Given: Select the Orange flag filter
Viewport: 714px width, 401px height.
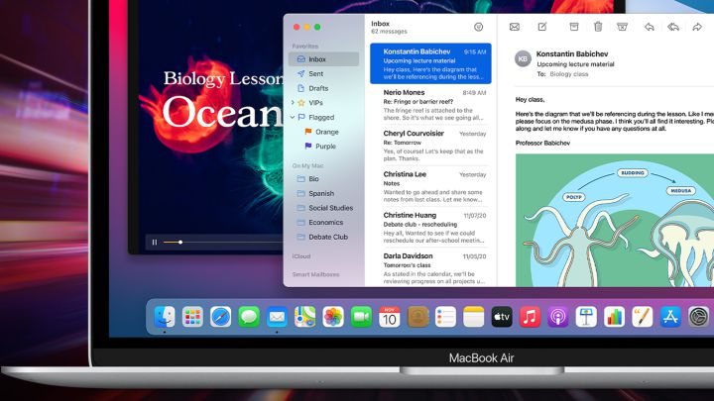Looking at the screenshot, I should click(x=326, y=132).
